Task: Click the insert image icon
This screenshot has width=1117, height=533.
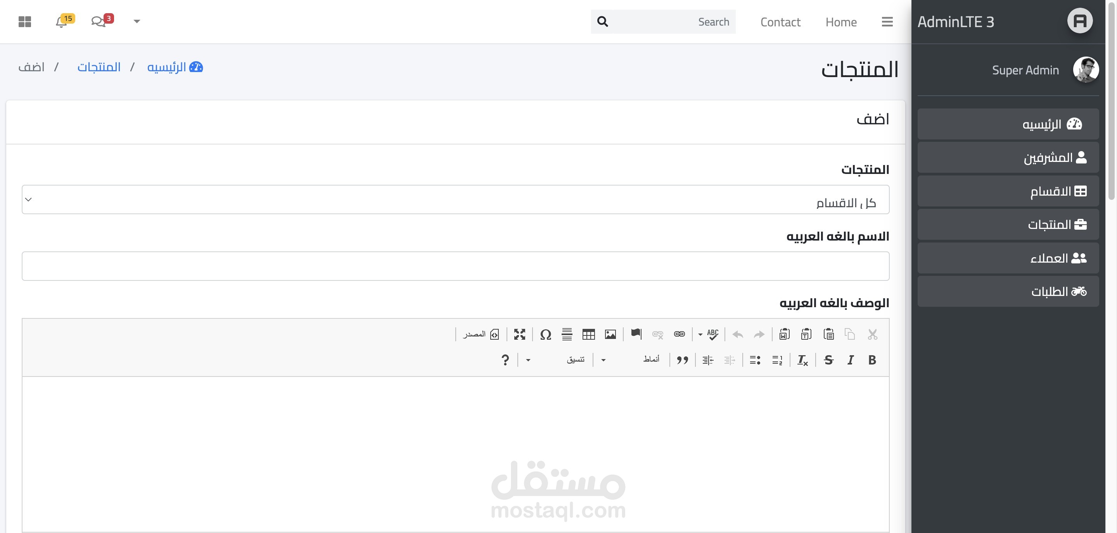Action: coord(610,334)
